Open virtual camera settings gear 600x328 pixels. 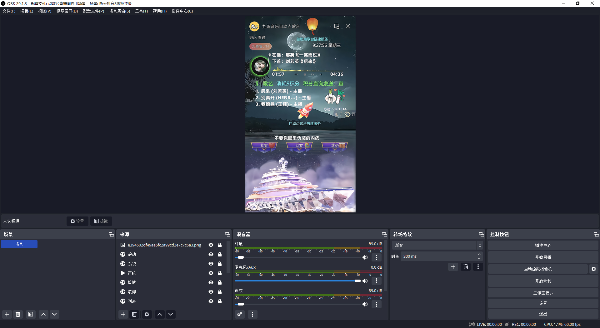click(x=594, y=269)
